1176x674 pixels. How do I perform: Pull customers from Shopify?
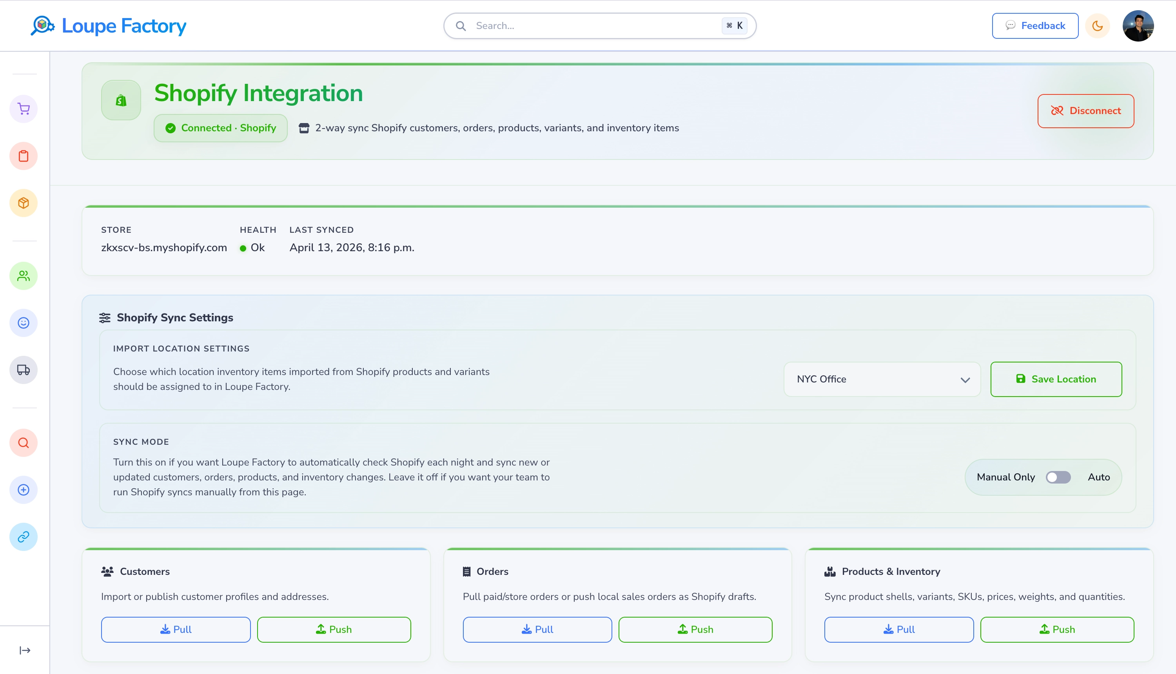[x=176, y=630]
